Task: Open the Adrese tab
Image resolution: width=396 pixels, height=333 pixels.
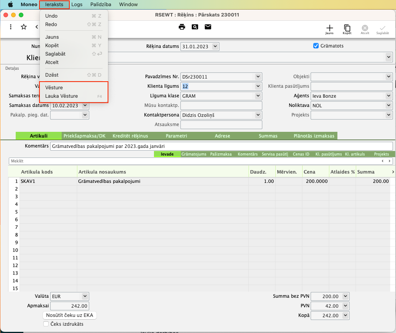Action: click(x=222, y=136)
